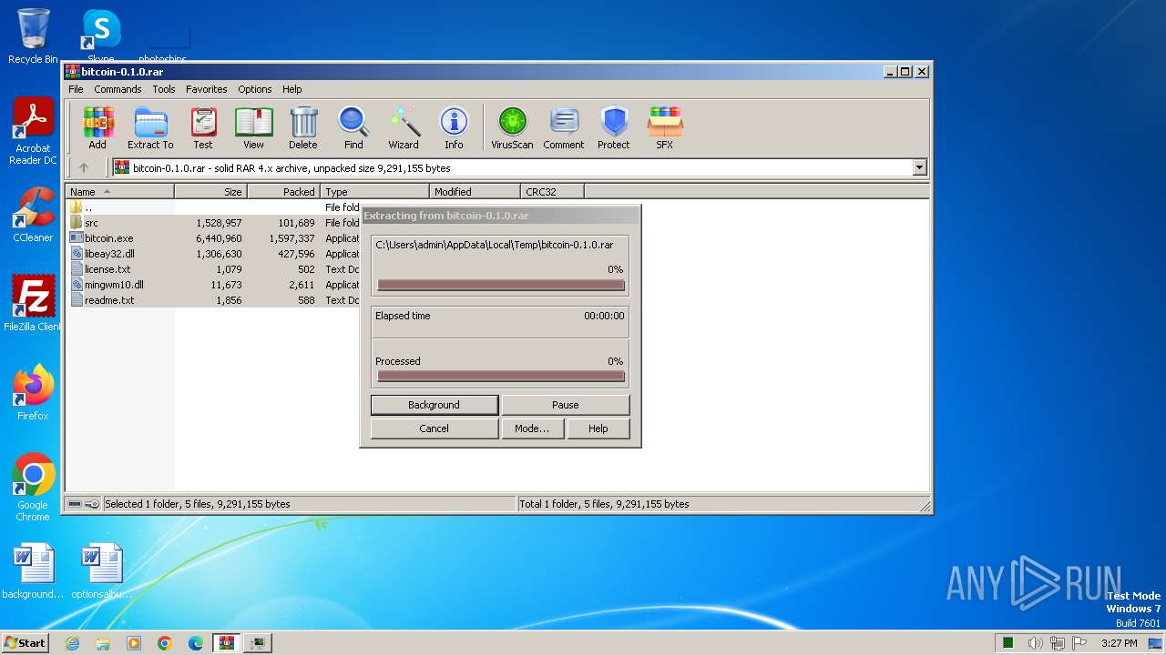Click the taskbar clock 3:27 PM
The image size is (1166, 655).
(1119, 643)
